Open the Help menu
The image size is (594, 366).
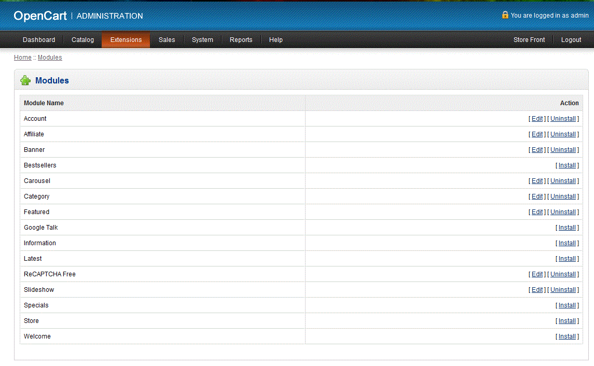click(276, 40)
